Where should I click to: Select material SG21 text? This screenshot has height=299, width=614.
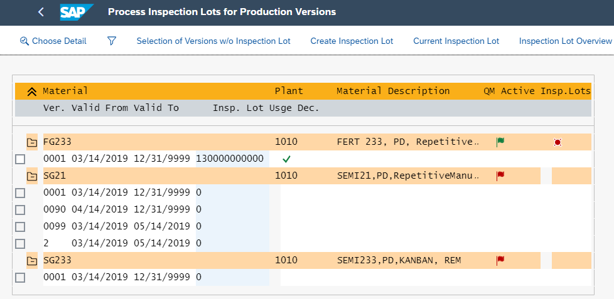pyautogui.click(x=55, y=176)
